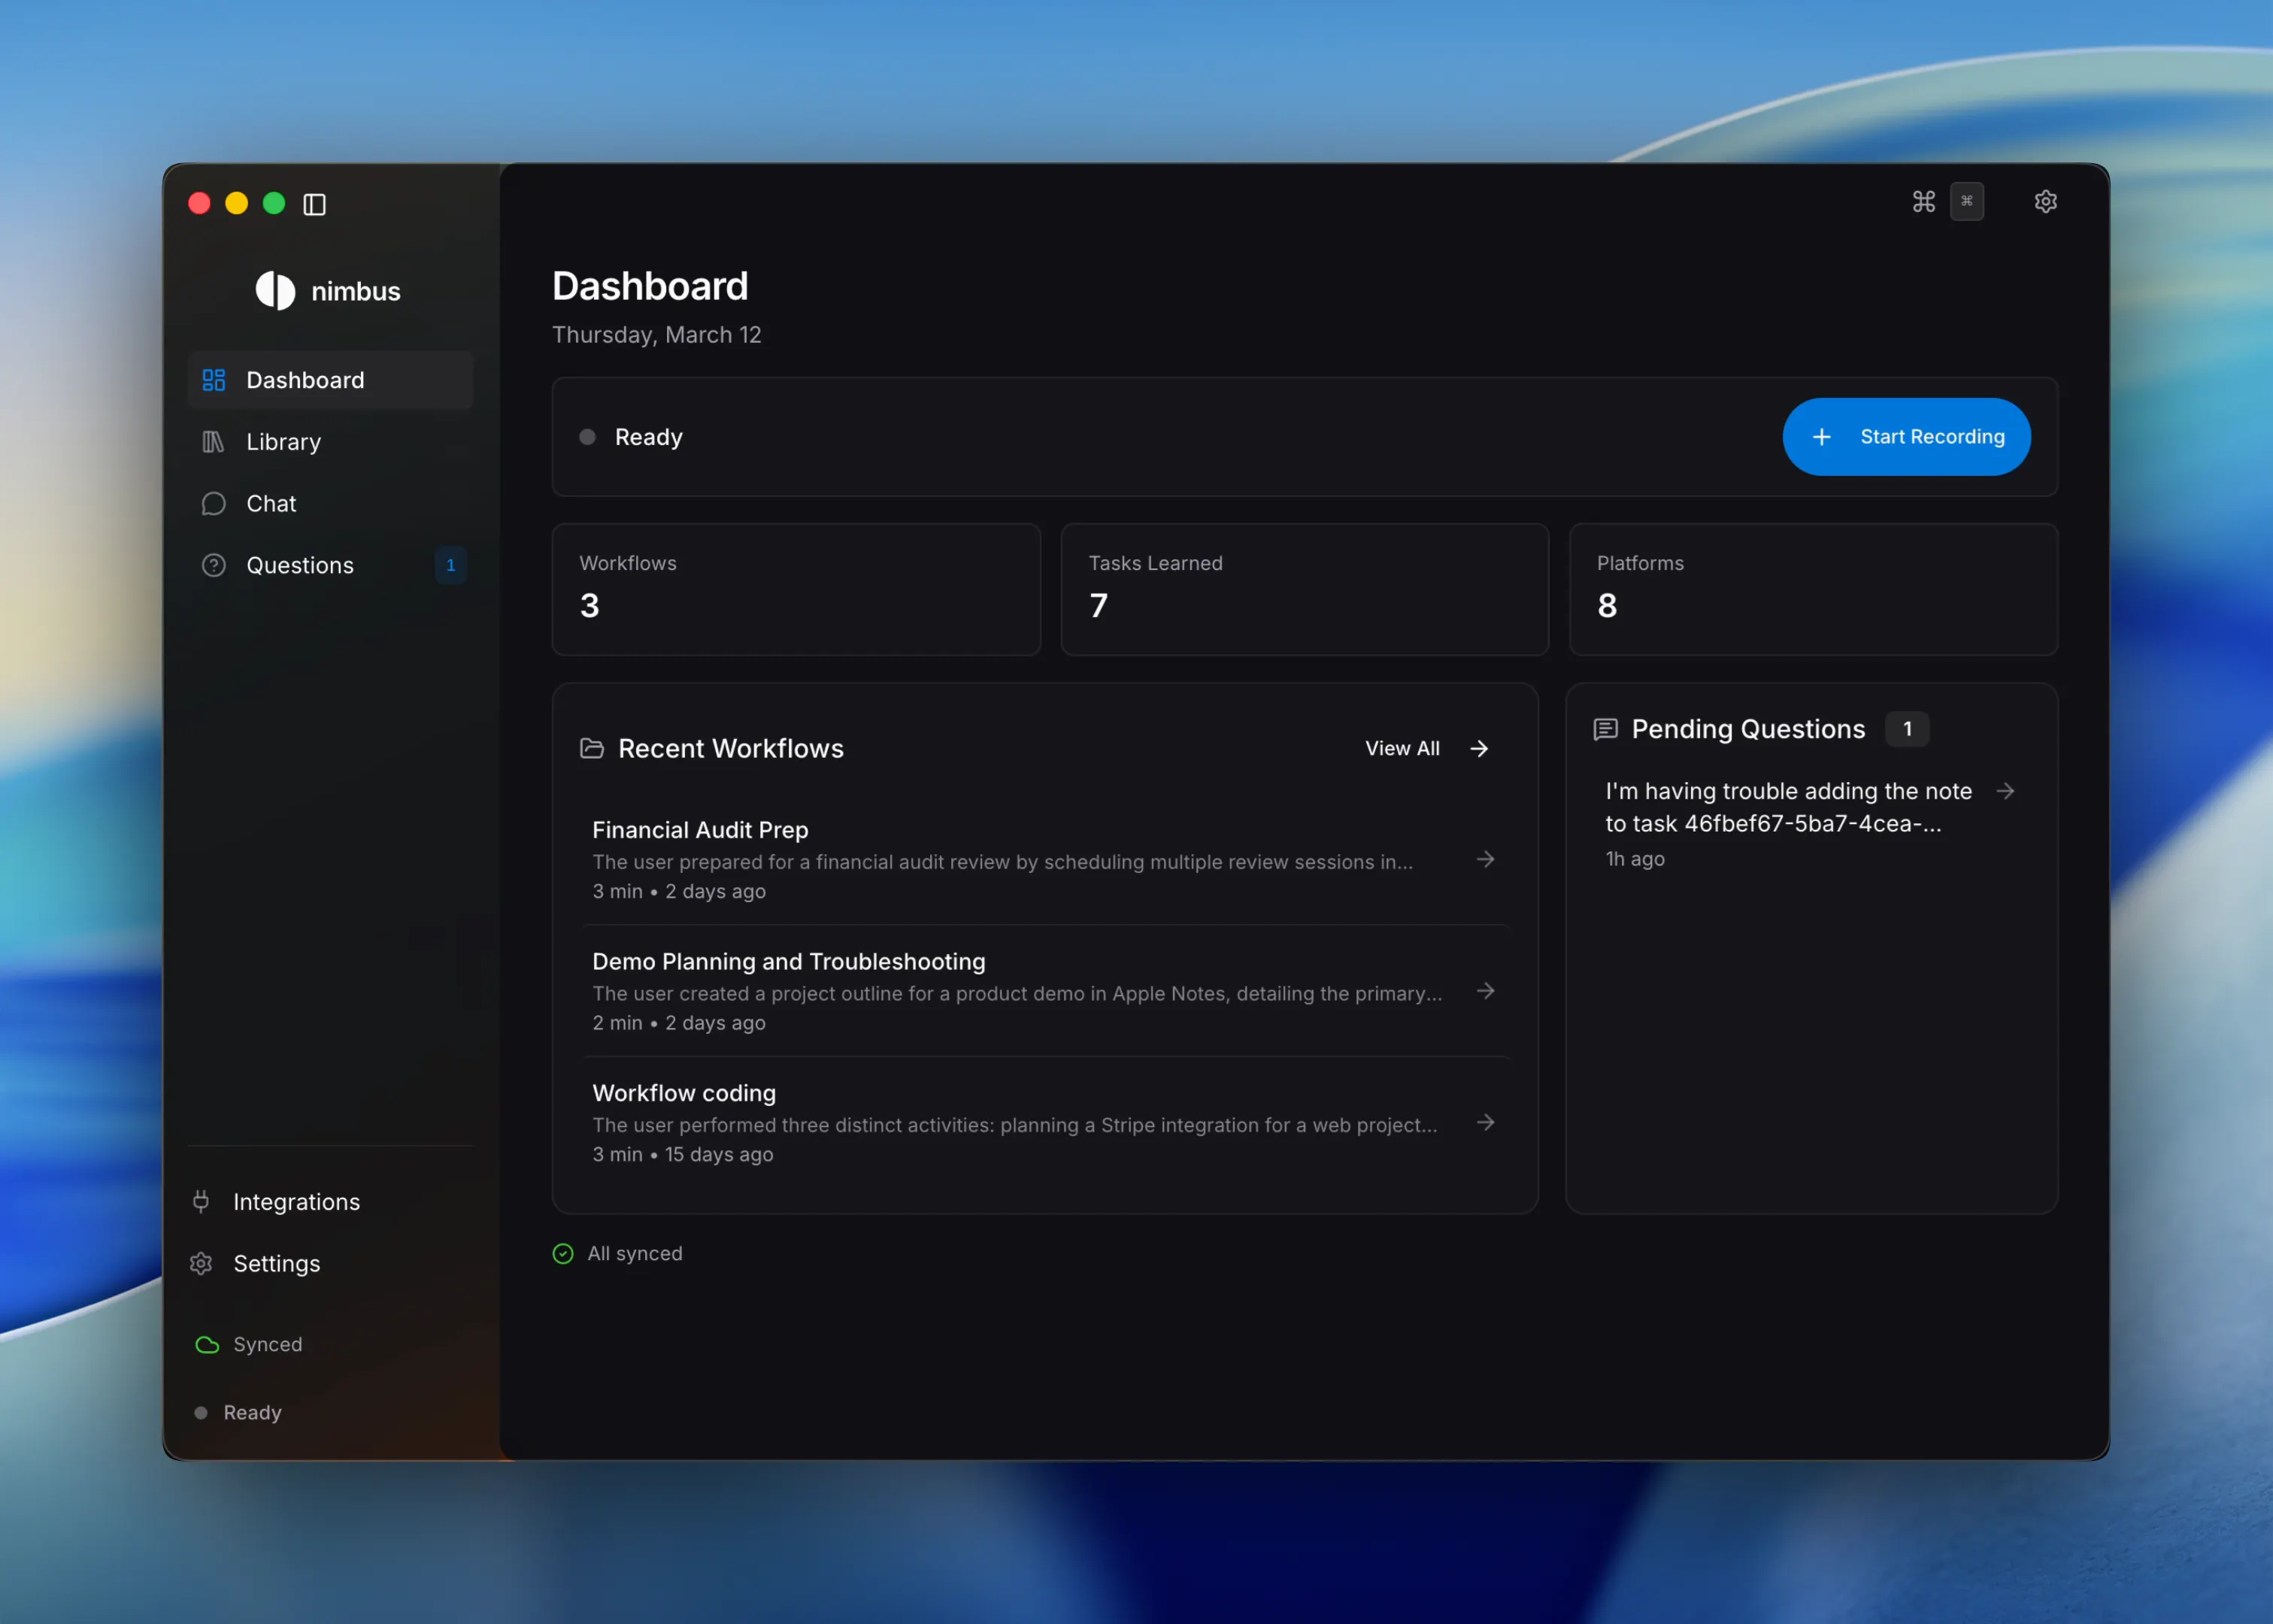Open Chat via its speech bubble icon

coord(213,504)
